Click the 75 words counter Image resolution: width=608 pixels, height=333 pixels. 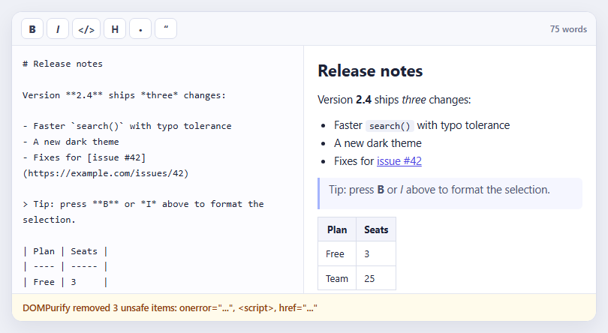click(x=568, y=29)
